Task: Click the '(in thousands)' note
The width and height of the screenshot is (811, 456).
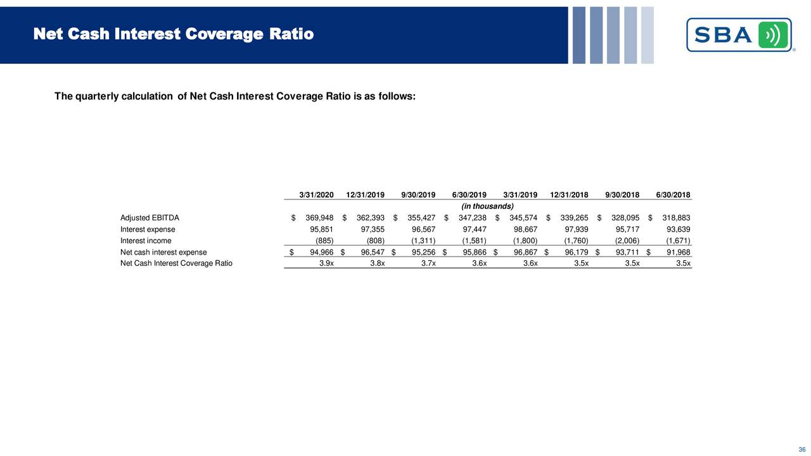Action: click(x=487, y=206)
